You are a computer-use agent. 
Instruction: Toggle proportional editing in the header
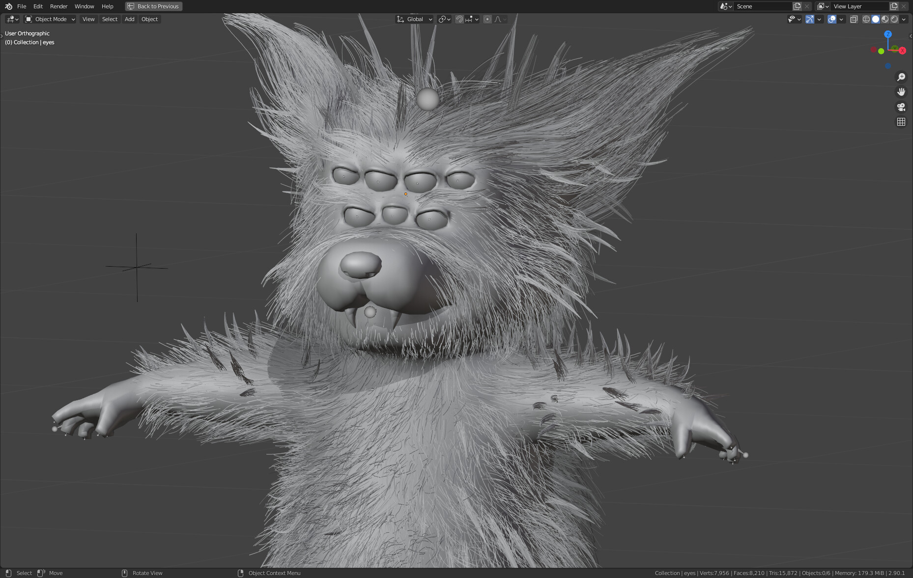(x=487, y=19)
